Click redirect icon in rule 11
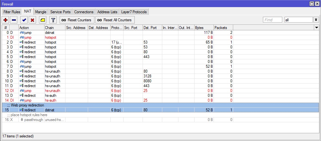 coord(22,86)
